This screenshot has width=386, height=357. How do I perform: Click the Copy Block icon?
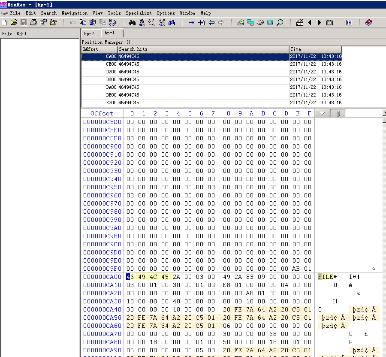pyautogui.click(x=83, y=23)
